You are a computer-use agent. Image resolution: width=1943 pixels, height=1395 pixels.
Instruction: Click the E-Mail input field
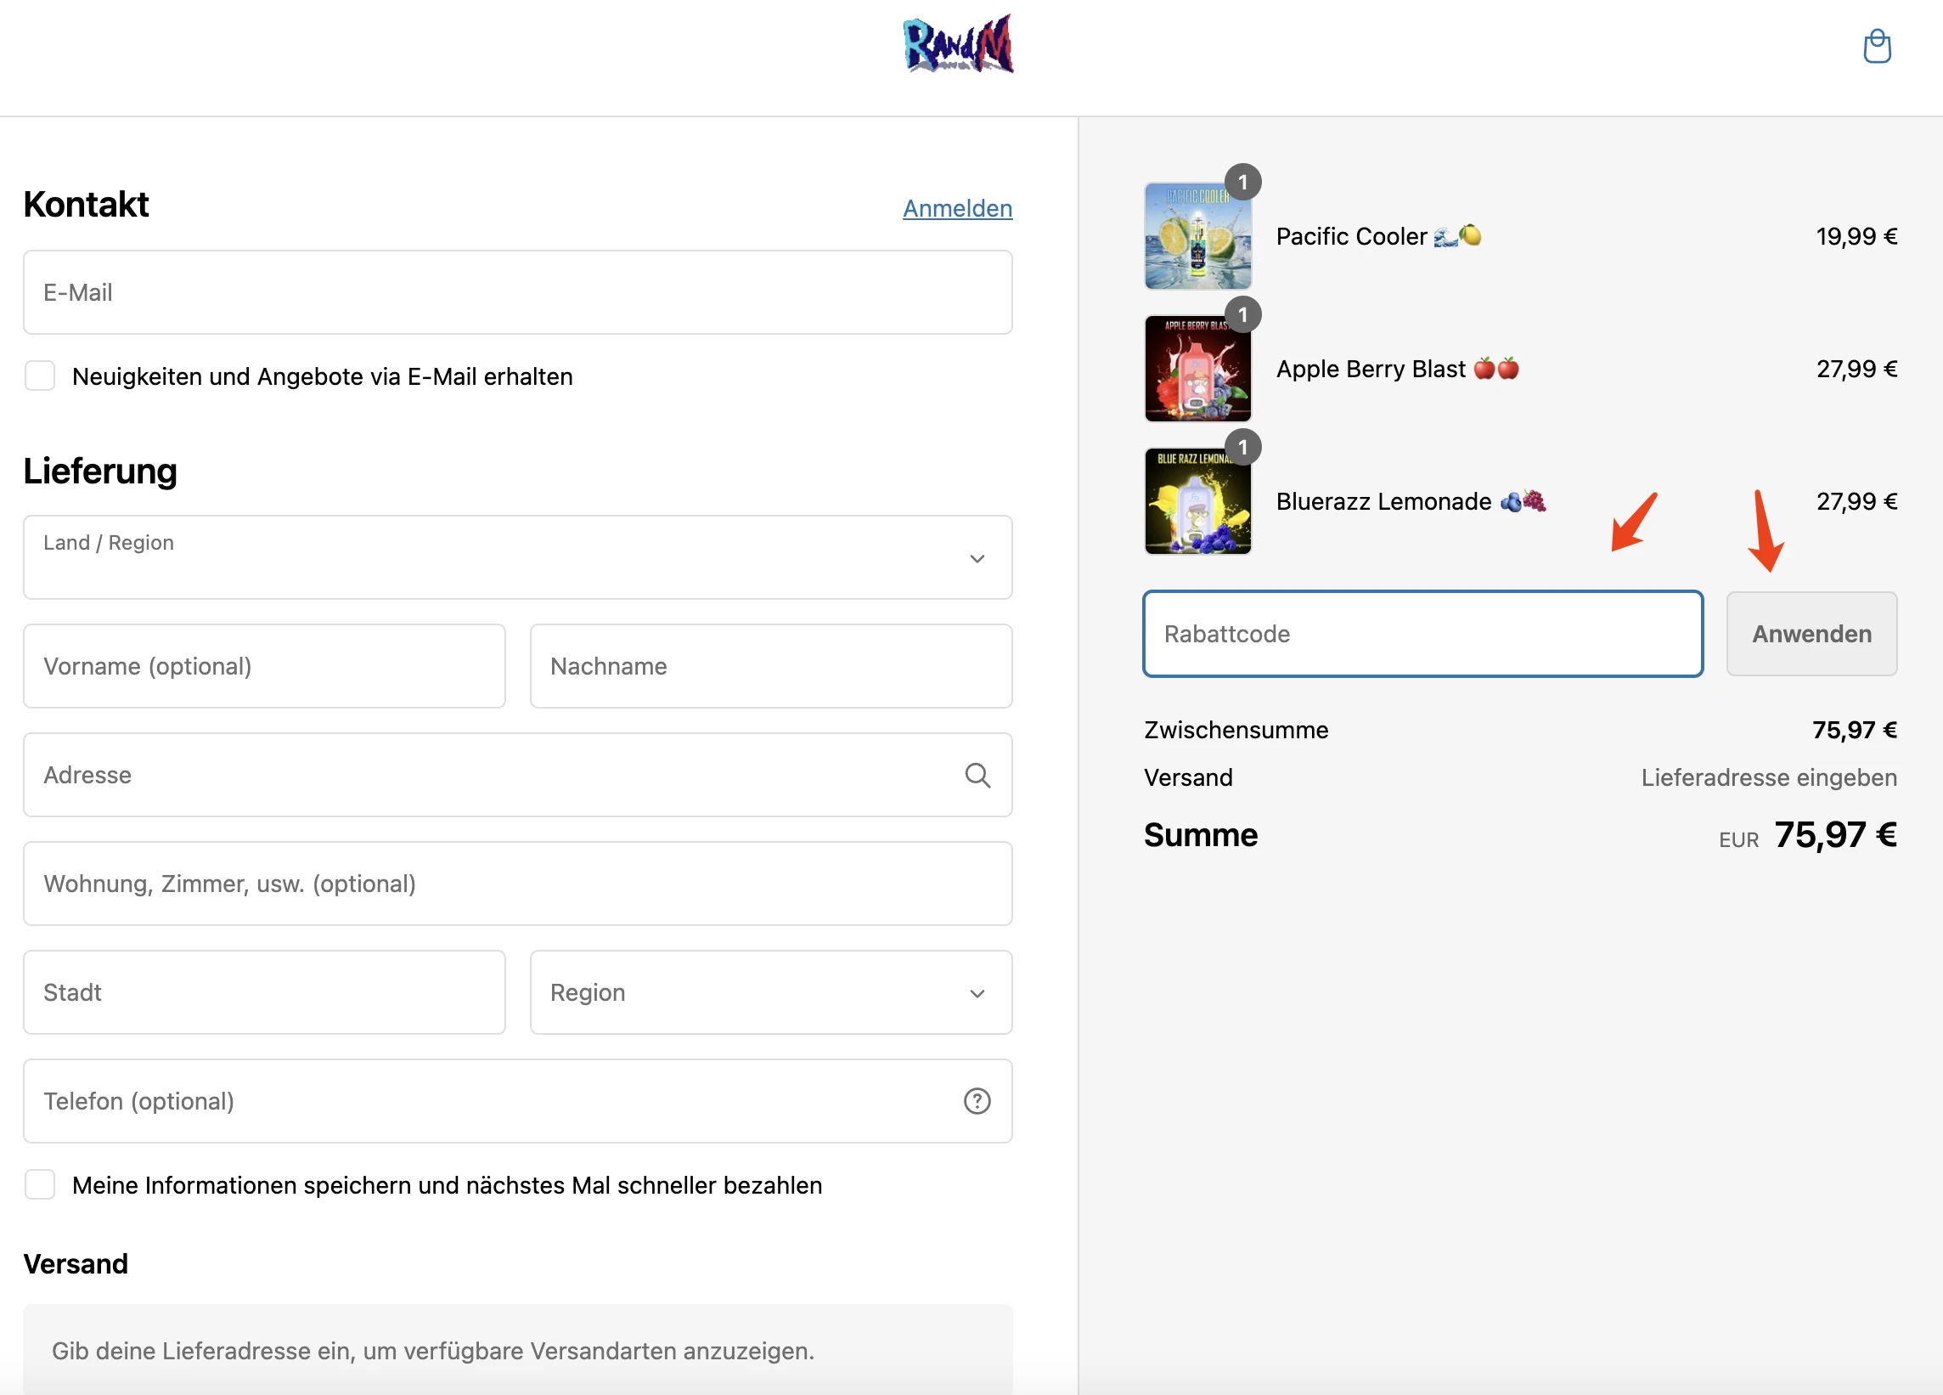coord(517,291)
